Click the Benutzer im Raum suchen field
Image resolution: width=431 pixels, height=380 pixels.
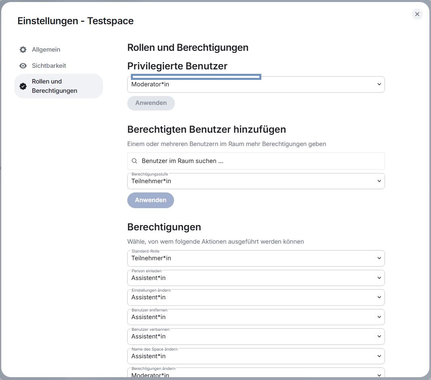click(x=256, y=161)
